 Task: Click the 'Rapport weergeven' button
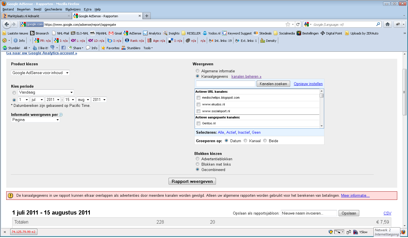click(192, 181)
